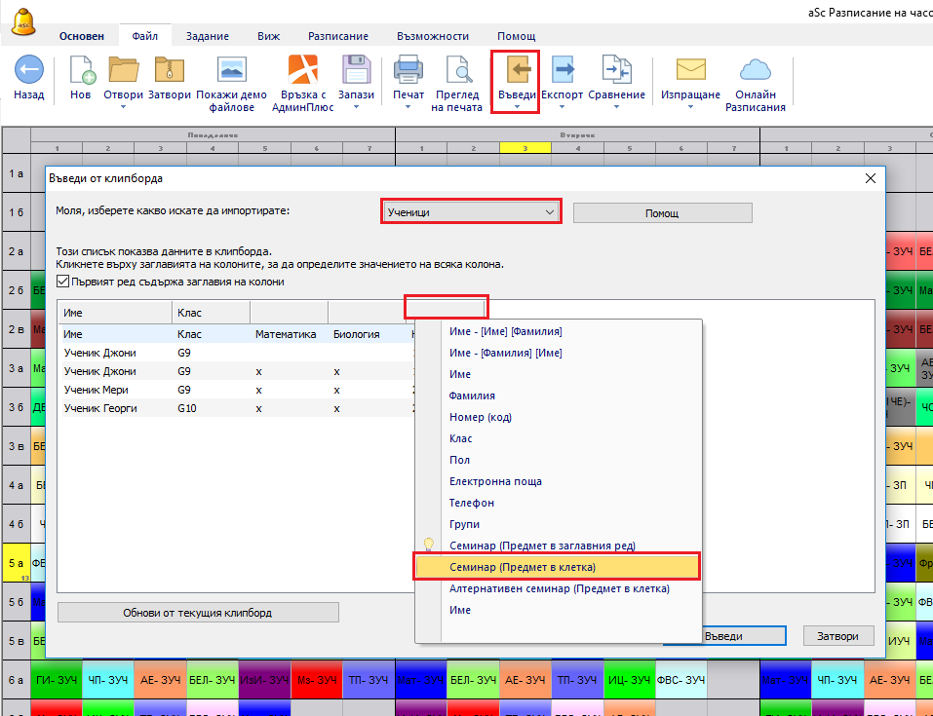933x716 pixels.
Task: Create new file with Нов icon
Action: [x=81, y=71]
